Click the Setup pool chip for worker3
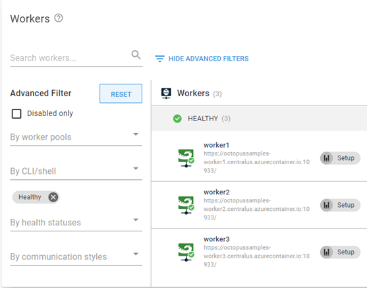The image size is (367, 288). pos(340,252)
